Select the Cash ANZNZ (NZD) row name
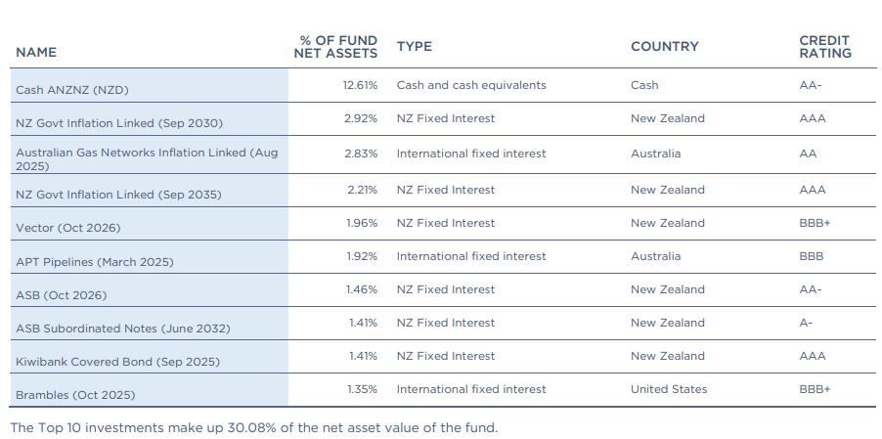Viewport: 882px width, 439px height. [x=72, y=90]
